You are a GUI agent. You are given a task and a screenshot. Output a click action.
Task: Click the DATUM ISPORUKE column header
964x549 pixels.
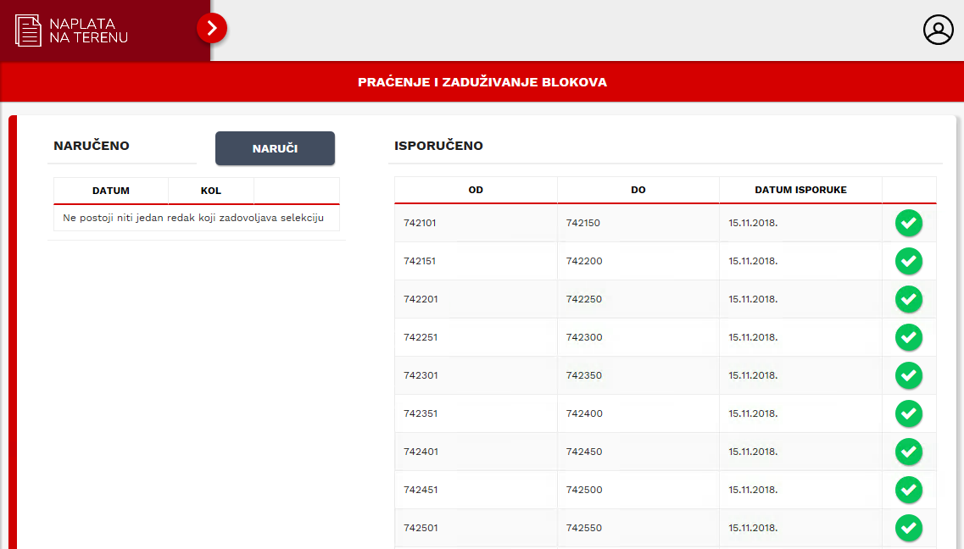(x=800, y=190)
